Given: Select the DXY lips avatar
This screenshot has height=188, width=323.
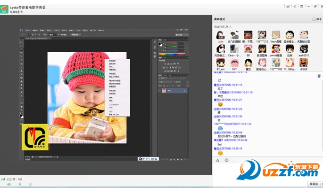Looking at the screenshot, I should click(234, 63).
